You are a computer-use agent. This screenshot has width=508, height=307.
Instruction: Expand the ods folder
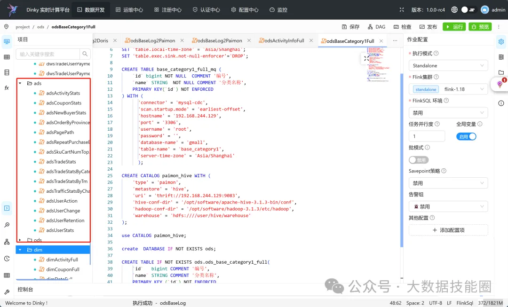click(20, 240)
